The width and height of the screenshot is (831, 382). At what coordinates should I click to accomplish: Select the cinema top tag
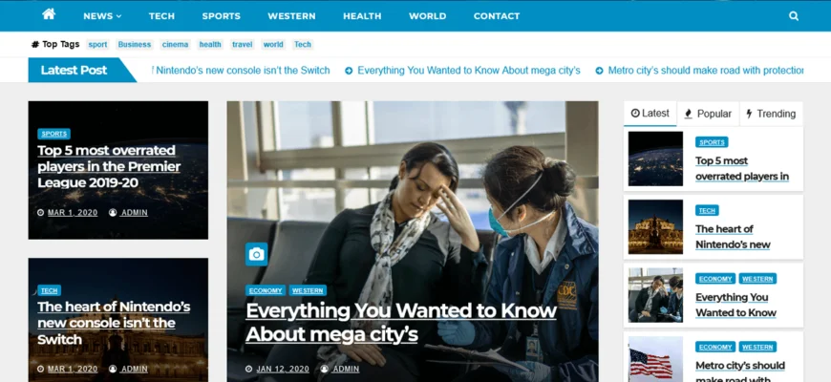[176, 45]
